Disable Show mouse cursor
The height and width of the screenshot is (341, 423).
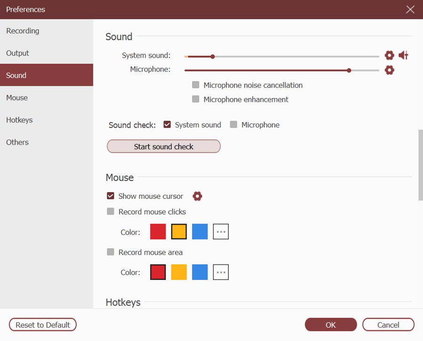tap(110, 196)
